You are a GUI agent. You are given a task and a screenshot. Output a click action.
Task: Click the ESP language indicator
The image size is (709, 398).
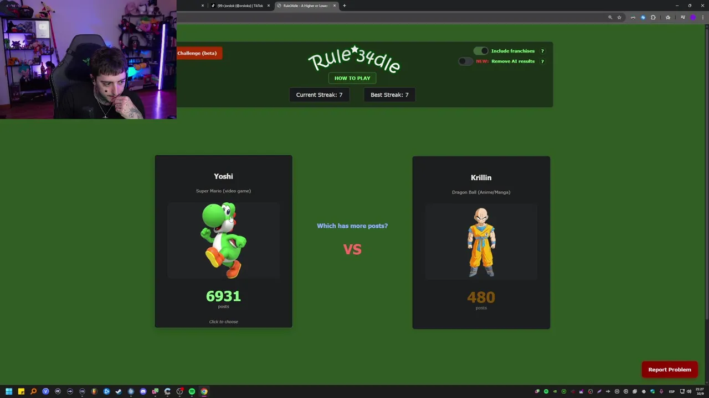pos(672,391)
